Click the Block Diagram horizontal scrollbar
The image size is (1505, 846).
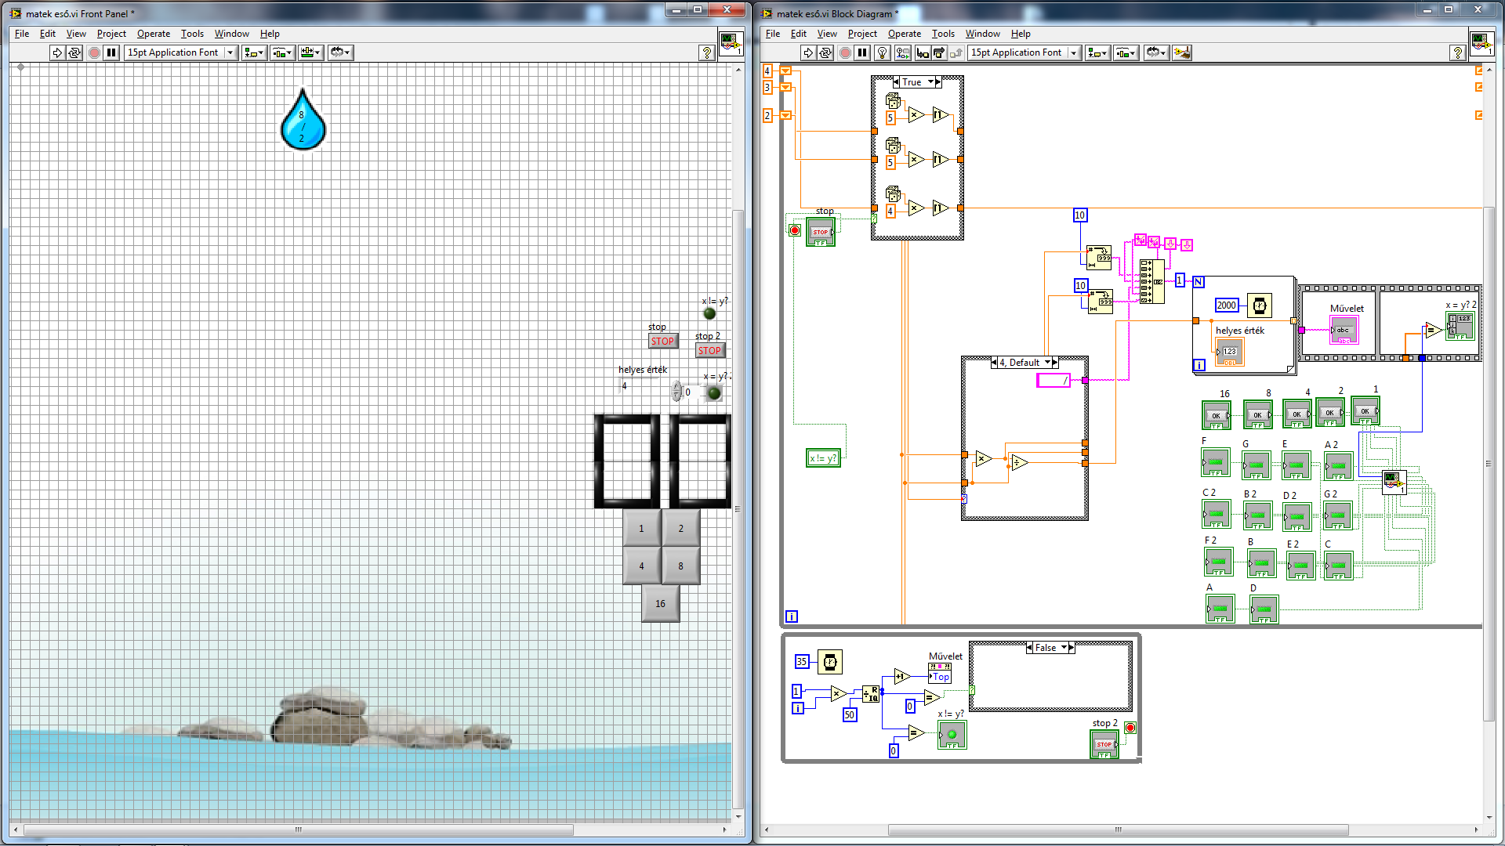tap(1120, 830)
